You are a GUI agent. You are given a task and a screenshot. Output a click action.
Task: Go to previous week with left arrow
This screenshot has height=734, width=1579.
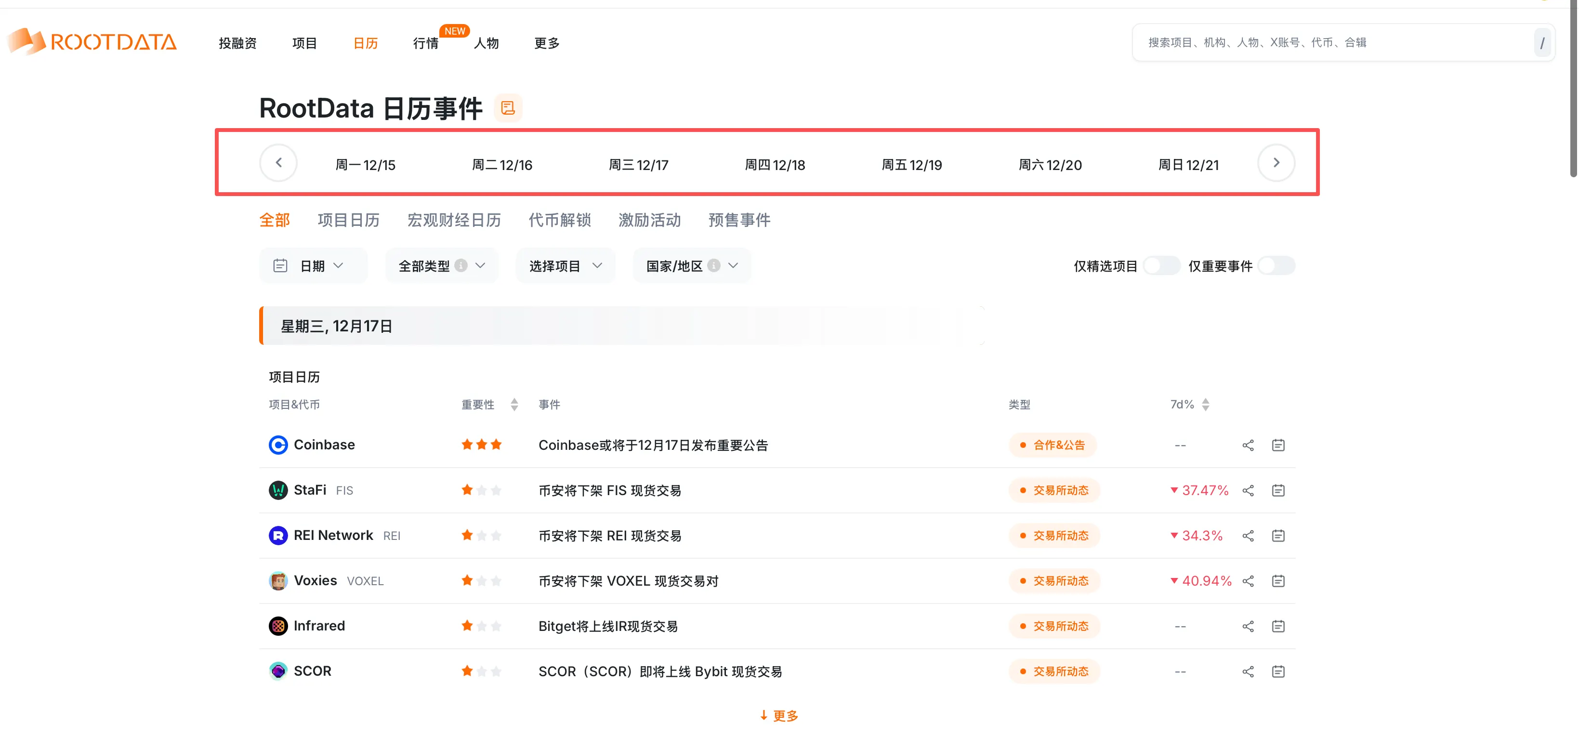(x=278, y=162)
